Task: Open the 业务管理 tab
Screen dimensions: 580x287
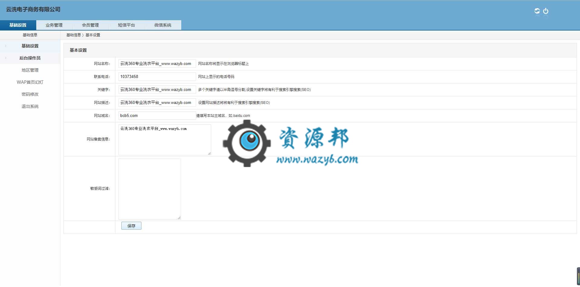Action: coord(54,25)
